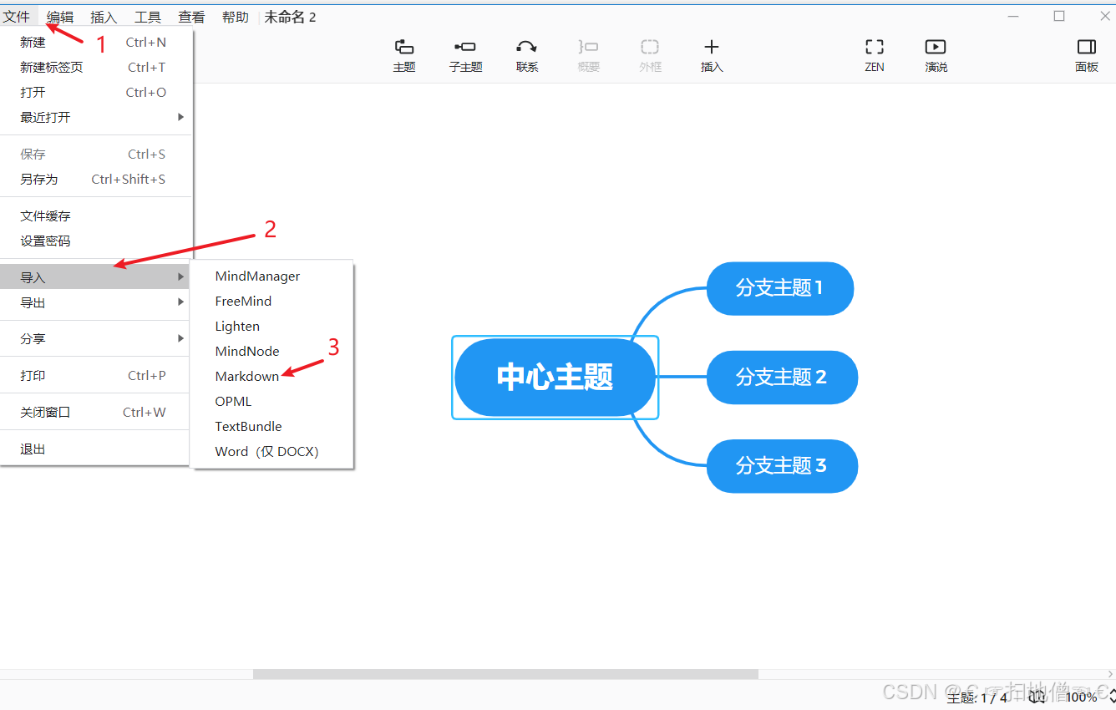Expand the 分享 share submenu
1116x710 pixels.
32,338
